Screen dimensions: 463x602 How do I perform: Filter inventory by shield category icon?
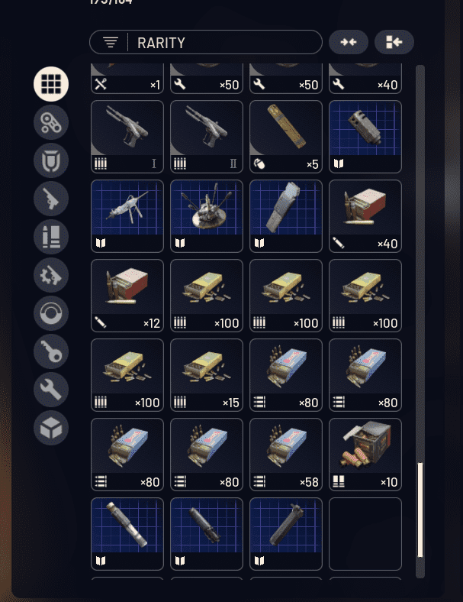[51, 160]
